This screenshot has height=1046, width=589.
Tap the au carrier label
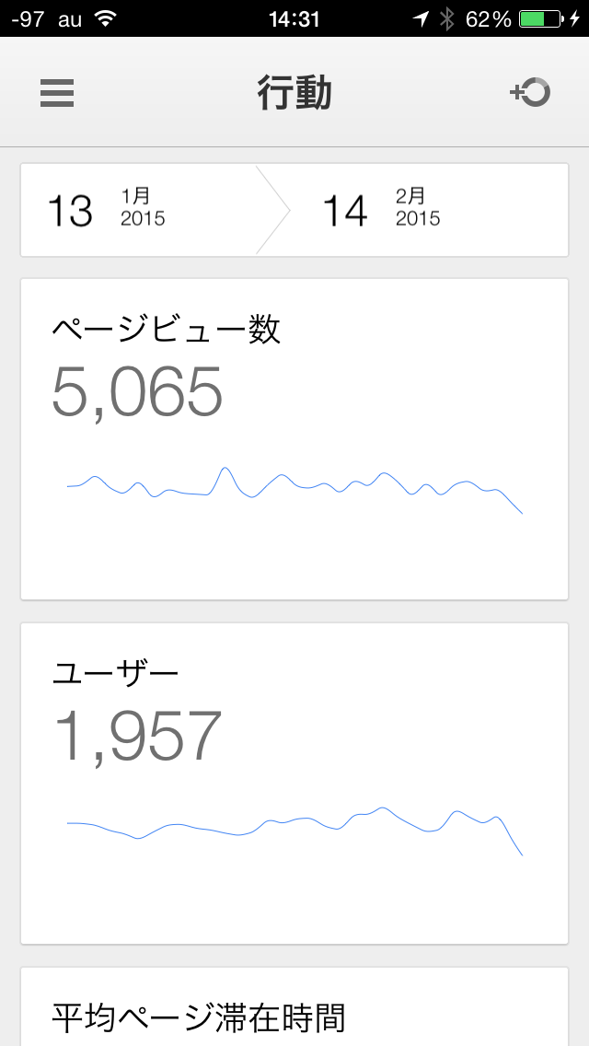coord(70,18)
